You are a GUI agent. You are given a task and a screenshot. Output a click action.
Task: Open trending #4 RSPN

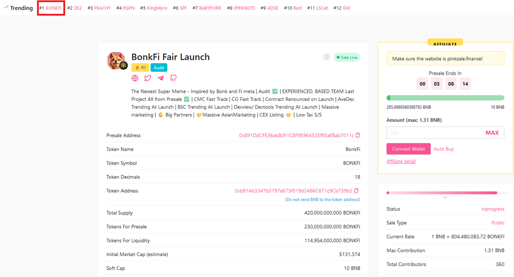[126, 8]
